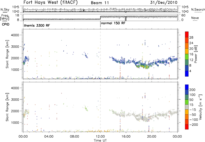The height and width of the screenshot is (142, 205).
Task: Click the '16:00' time axis tick label
Action: point(126,137)
